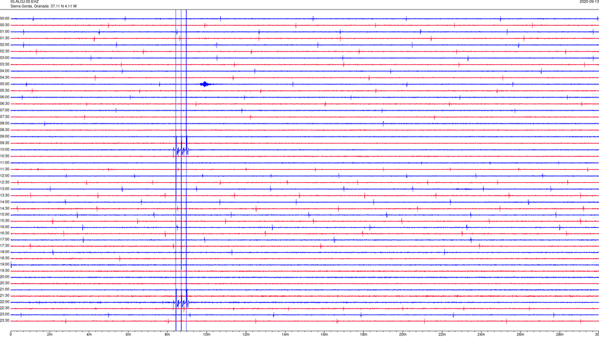Select the 14:30 row label
The image size is (599, 337).
[5, 208]
